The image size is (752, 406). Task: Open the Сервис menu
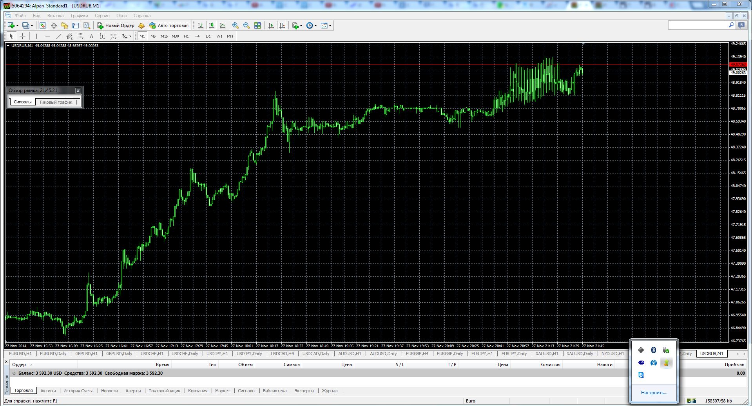tap(102, 16)
